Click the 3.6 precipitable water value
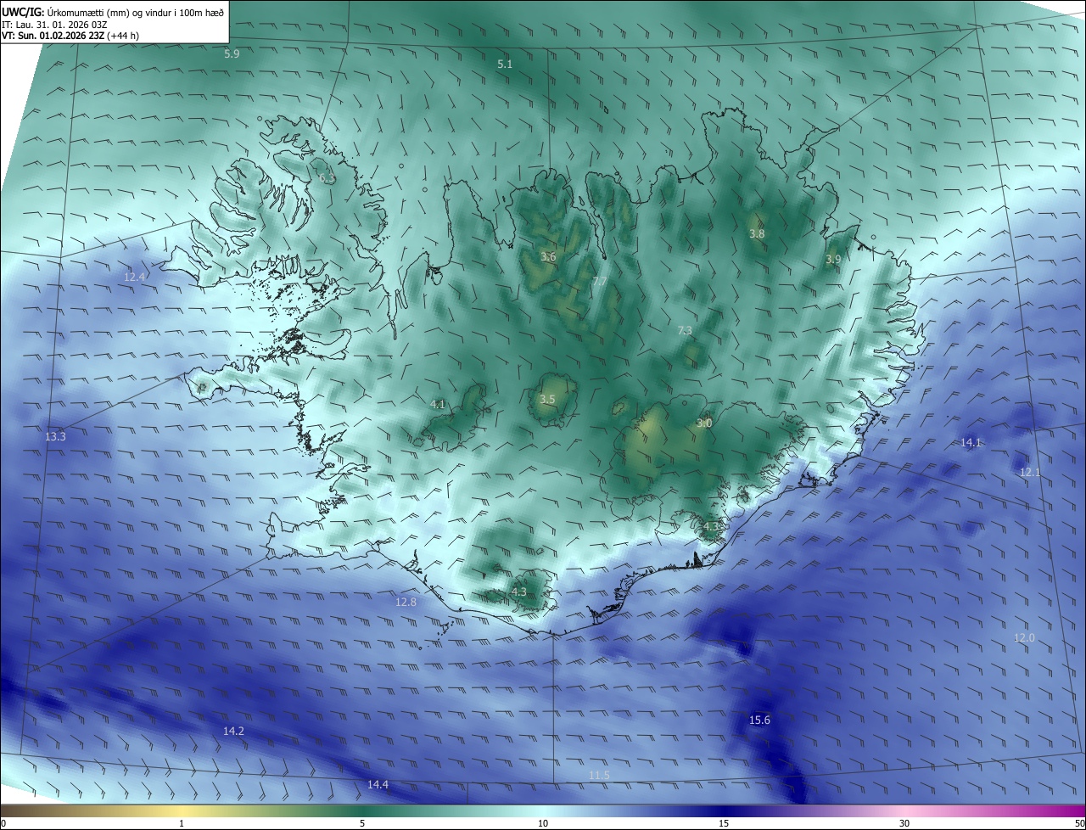1086x830 pixels. pyautogui.click(x=548, y=257)
